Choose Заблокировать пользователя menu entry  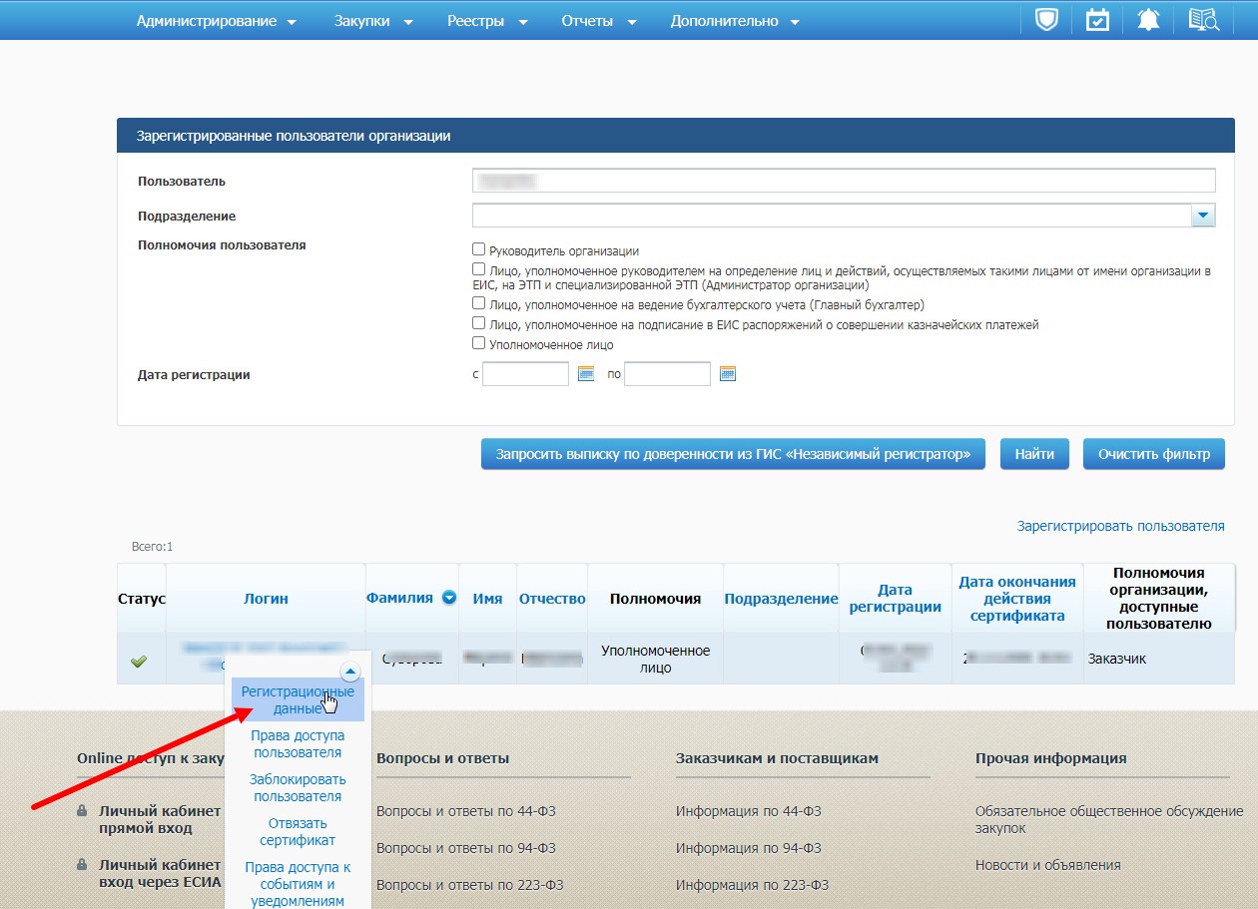tap(298, 787)
